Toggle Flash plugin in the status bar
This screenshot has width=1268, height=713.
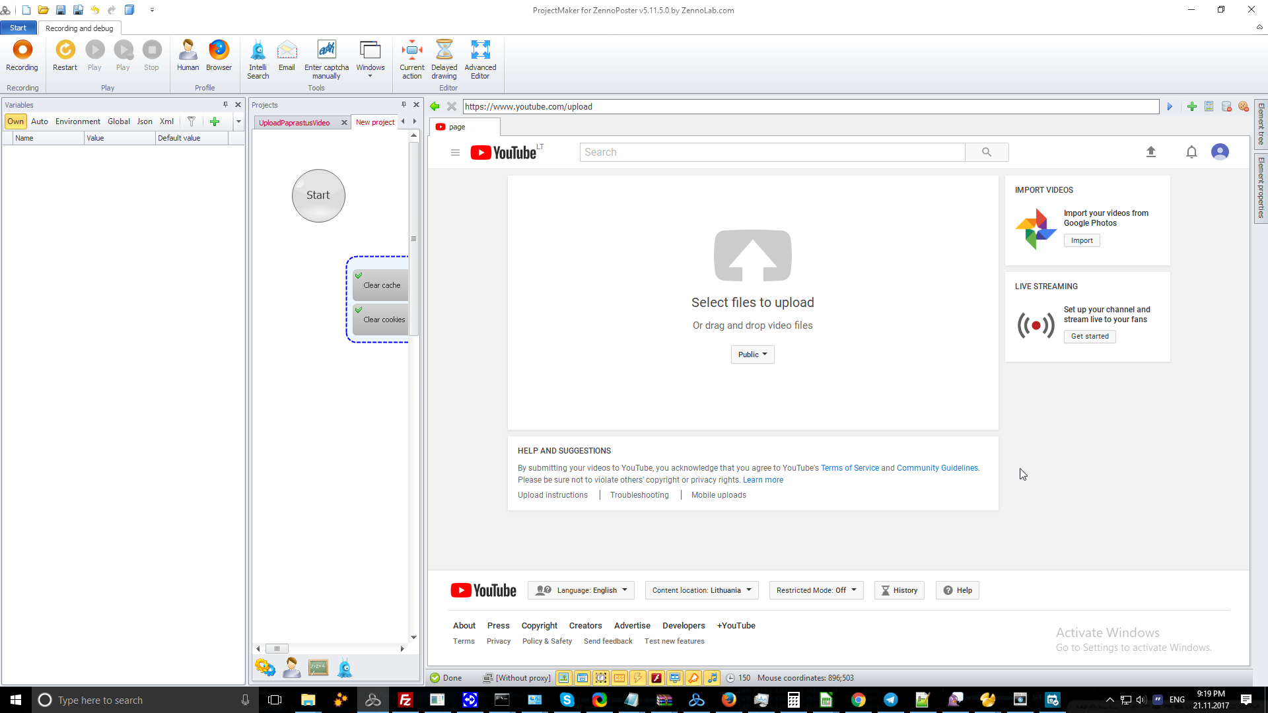point(656,678)
